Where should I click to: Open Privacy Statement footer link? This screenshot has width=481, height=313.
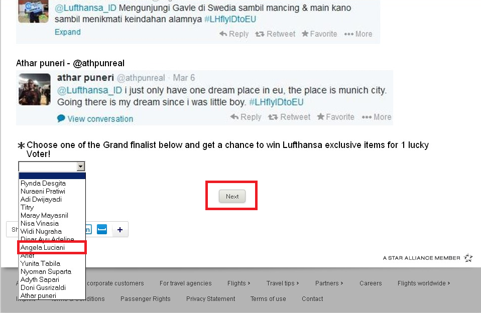pyautogui.click(x=210, y=298)
